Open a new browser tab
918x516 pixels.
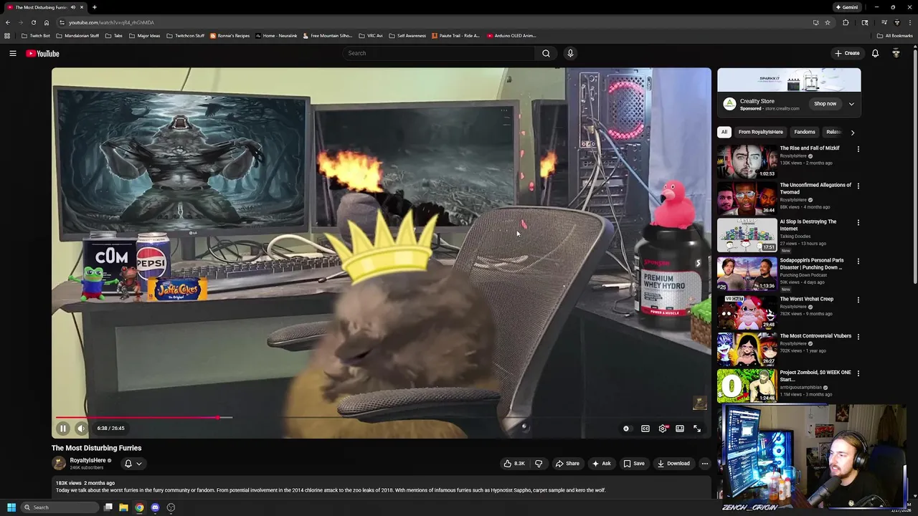click(94, 7)
